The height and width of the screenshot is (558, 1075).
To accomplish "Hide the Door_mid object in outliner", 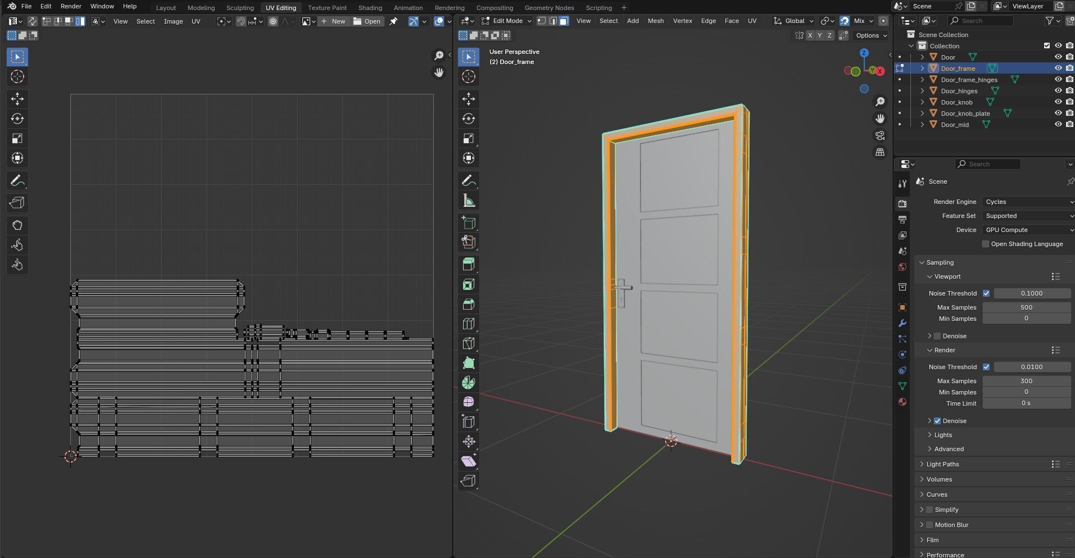I will click(1058, 124).
